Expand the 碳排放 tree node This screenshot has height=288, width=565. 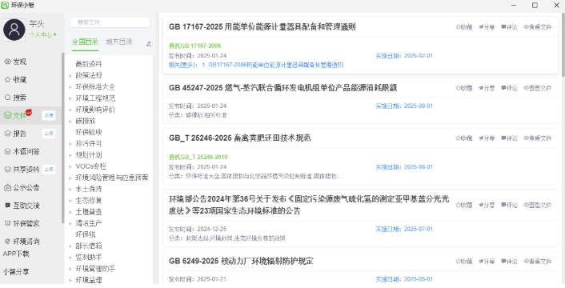coord(70,122)
